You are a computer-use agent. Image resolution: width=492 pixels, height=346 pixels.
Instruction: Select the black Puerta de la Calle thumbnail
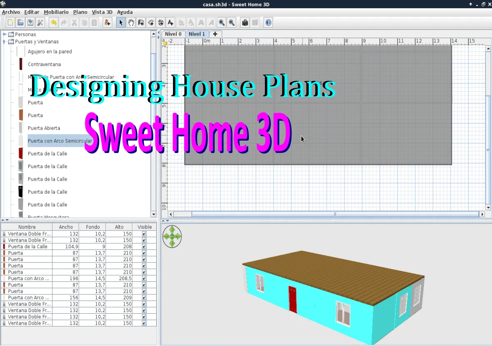[20, 192]
